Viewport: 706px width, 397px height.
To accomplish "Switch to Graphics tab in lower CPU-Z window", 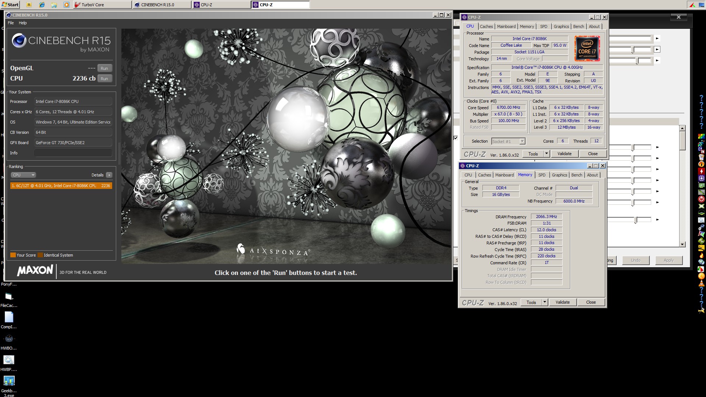I will point(559,175).
